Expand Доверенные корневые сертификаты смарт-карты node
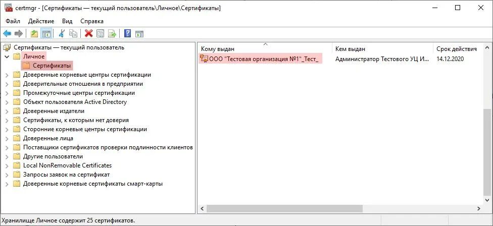Screen dimensions: 493x226 [7, 184]
